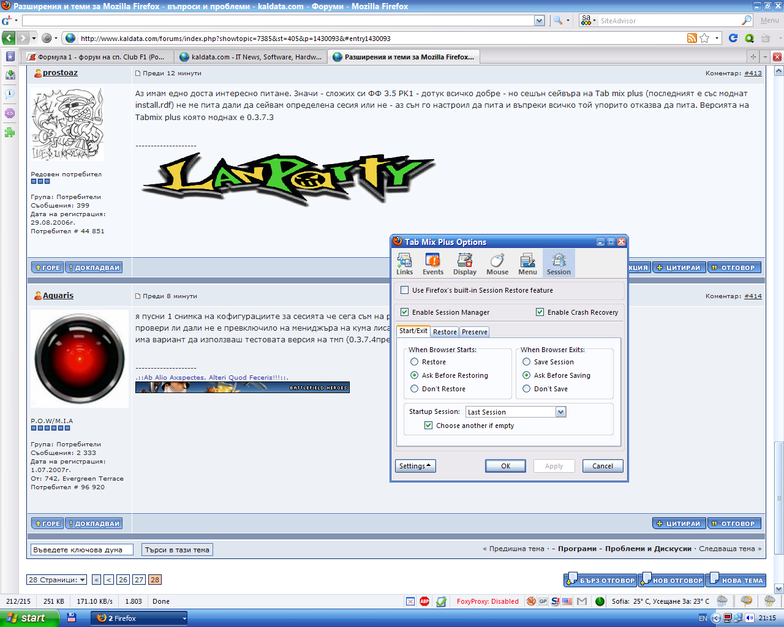Click the Въведете ключова дума search field
Image resolution: width=784 pixels, height=627 pixels.
[x=82, y=550]
